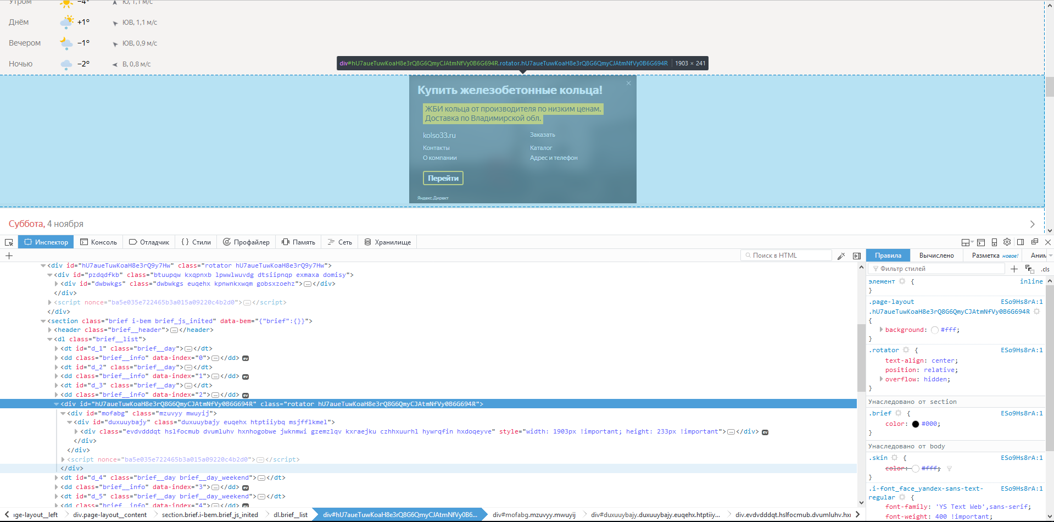The width and height of the screenshot is (1054, 522).
Task: Click event badge on brief__info data-index 3
Action: pos(246,488)
